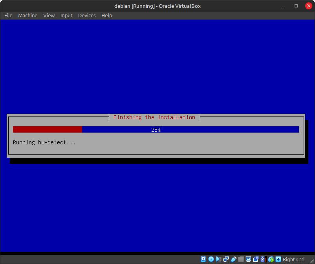This screenshot has height=264, width=315.
Task: Click the 25% installation progress bar
Action: [x=156, y=129]
